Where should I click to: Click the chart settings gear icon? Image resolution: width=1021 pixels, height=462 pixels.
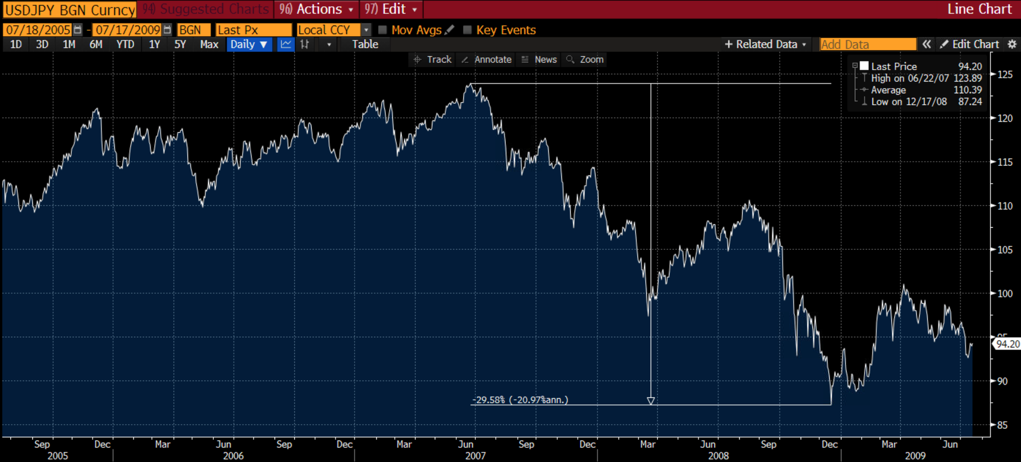[x=1012, y=44]
